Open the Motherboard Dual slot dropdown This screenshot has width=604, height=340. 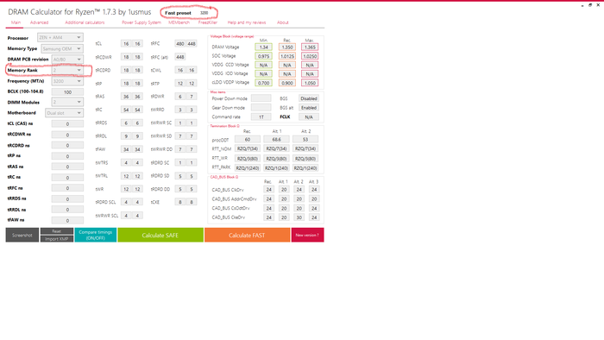click(64, 113)
